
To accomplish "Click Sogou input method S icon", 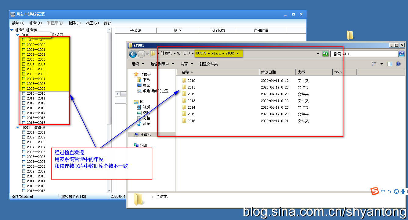I will [x=374, y=191].
